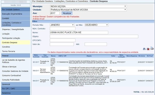Expand the Relatórios menu section
This screenshot has width=155, height=95.
click(16, 93)
